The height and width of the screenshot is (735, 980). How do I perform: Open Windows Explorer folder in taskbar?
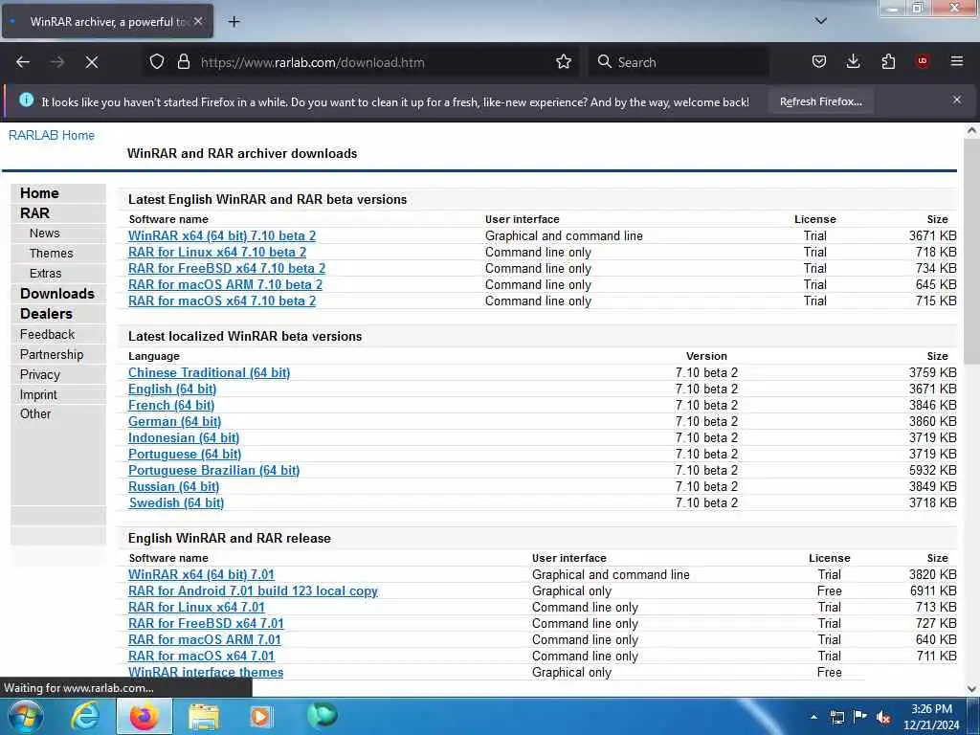click(x=204, y=716)
